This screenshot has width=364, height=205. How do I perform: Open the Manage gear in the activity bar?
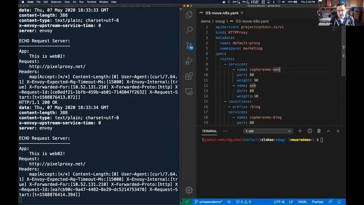[x=189, y=190]
